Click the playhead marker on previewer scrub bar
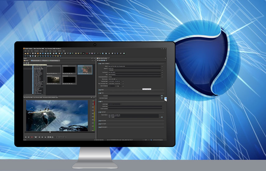266x171 pixels. pos(50,132)
